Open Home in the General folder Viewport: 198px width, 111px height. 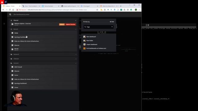click(x=44, y=75)
